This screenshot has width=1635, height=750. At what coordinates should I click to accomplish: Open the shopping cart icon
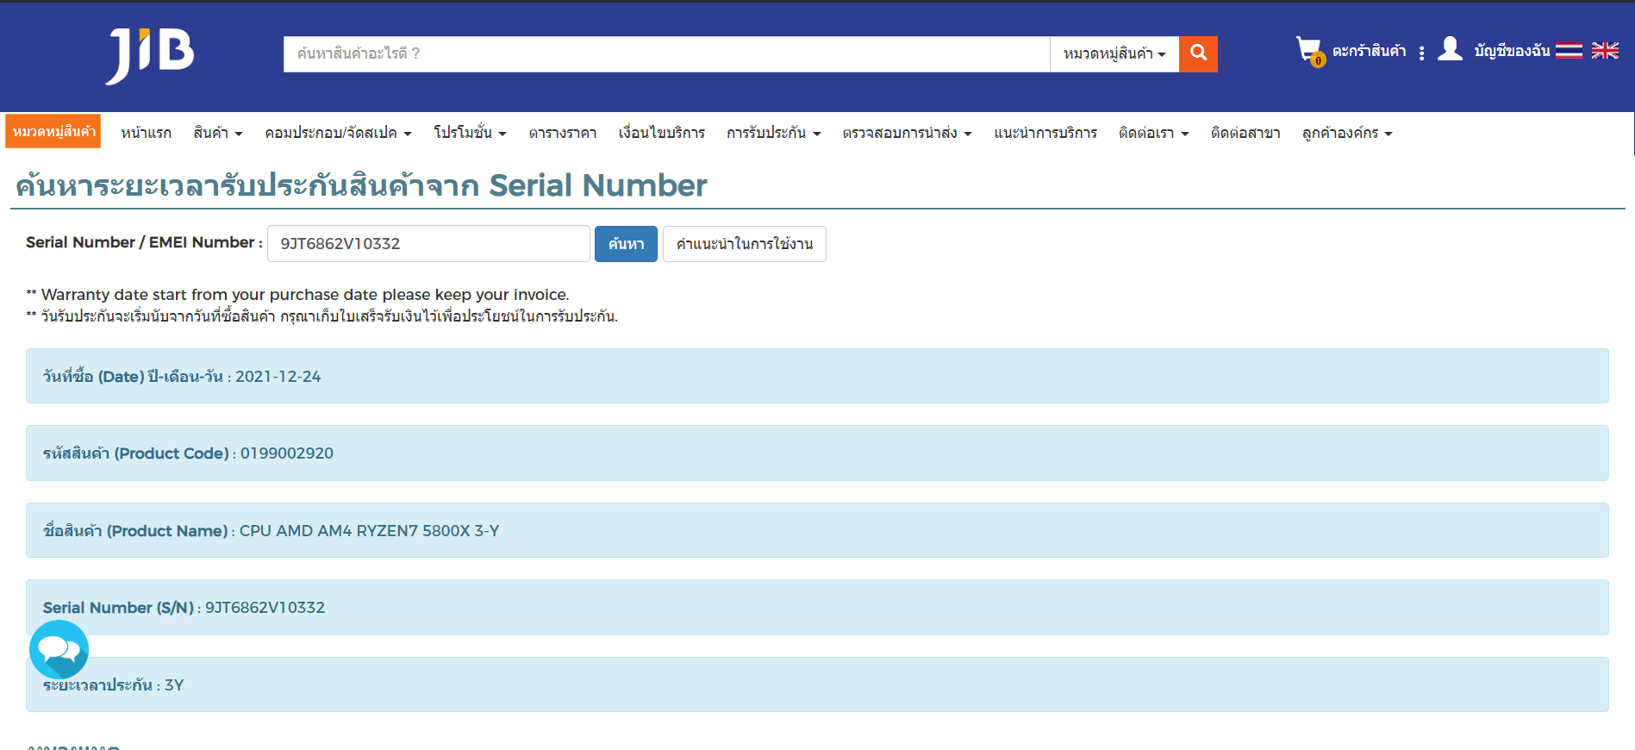pyautogui.click(x=1309, y=51)
